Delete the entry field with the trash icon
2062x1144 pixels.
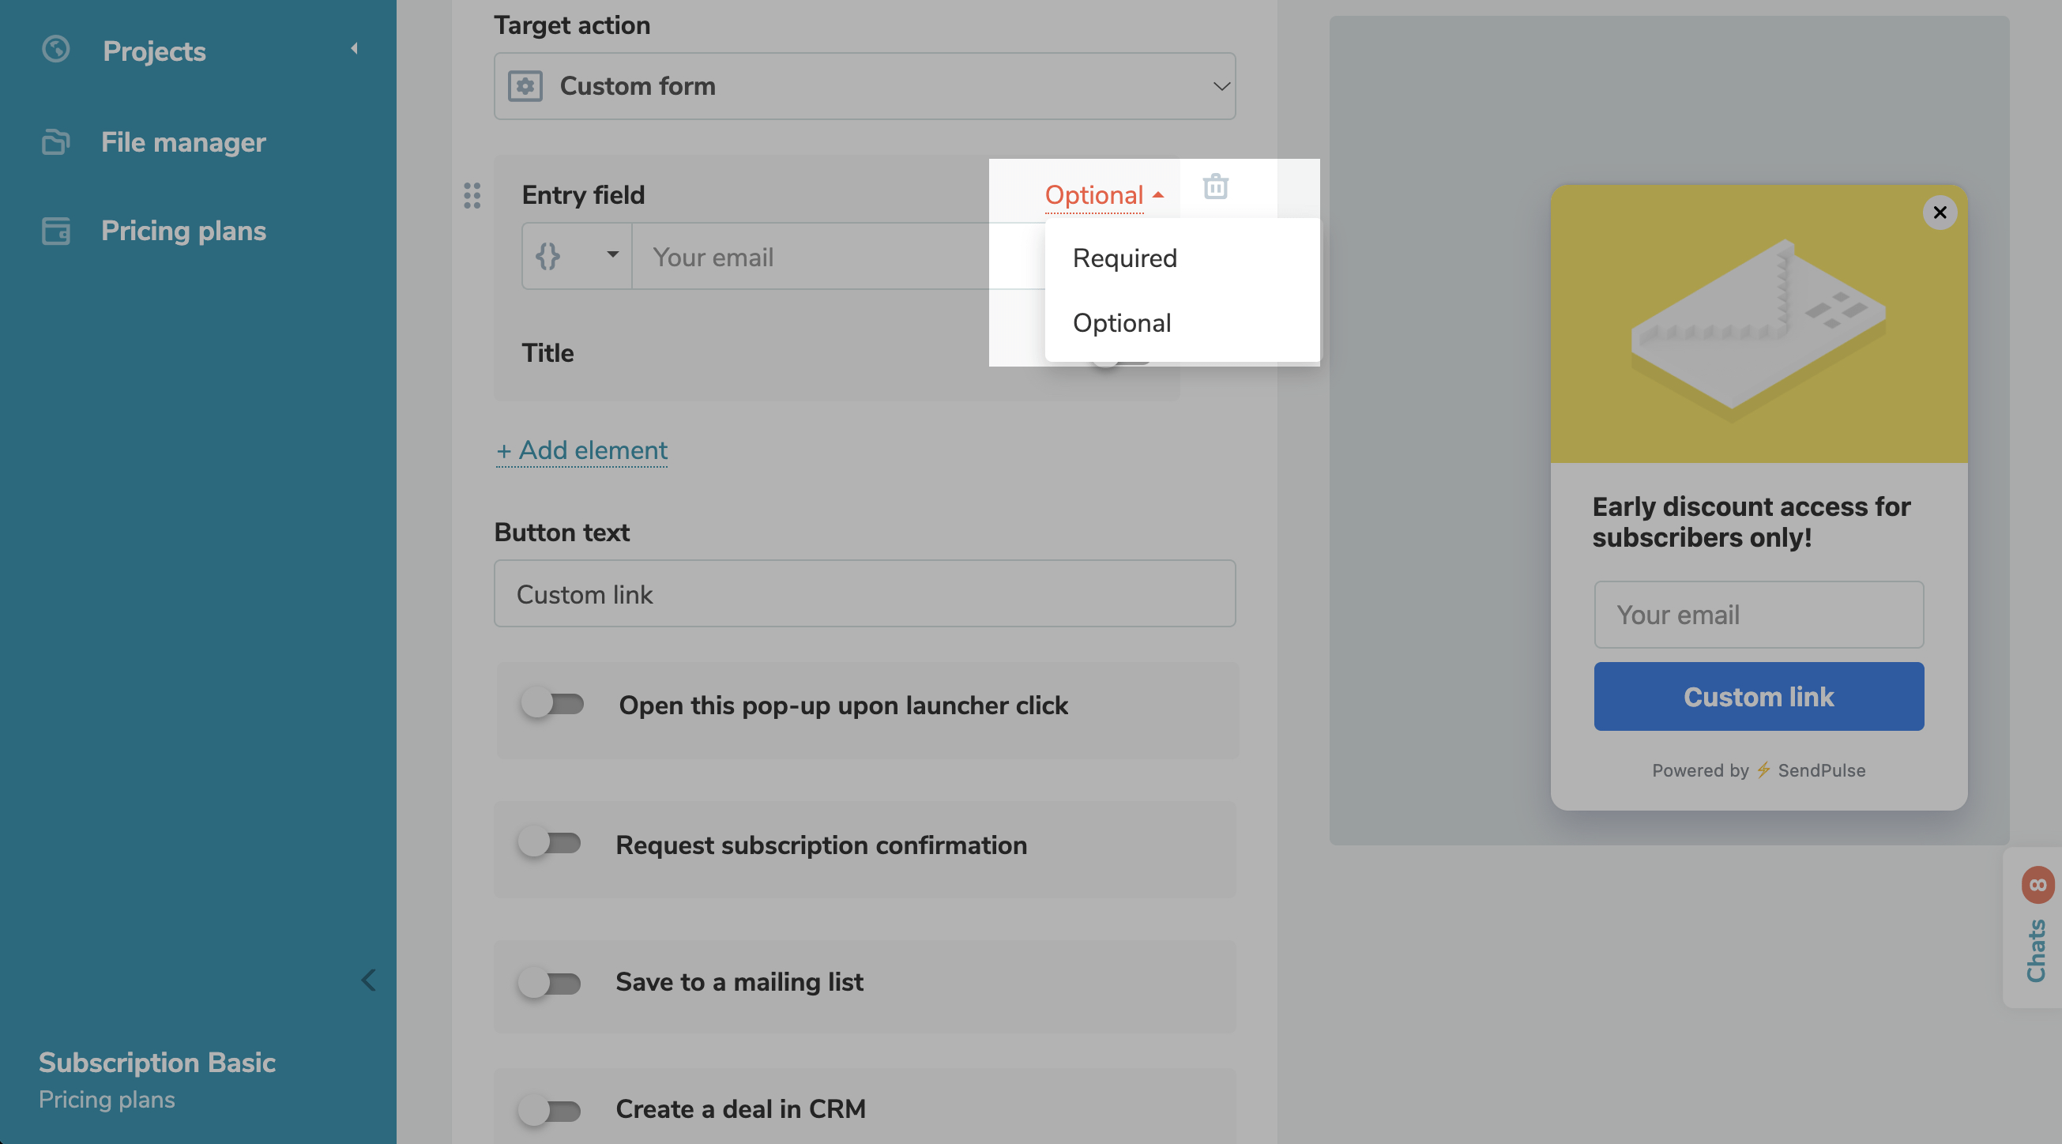[x=1215, y=186]
